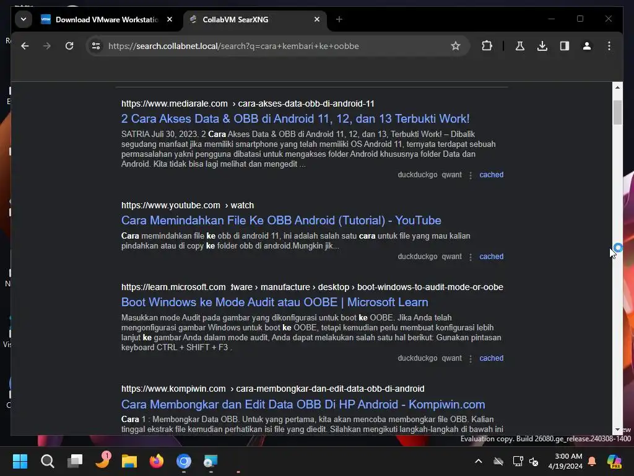634x476 pixels.
Task: Open more options dots for Microsoft Learn result
Action: tap(471, 359)
